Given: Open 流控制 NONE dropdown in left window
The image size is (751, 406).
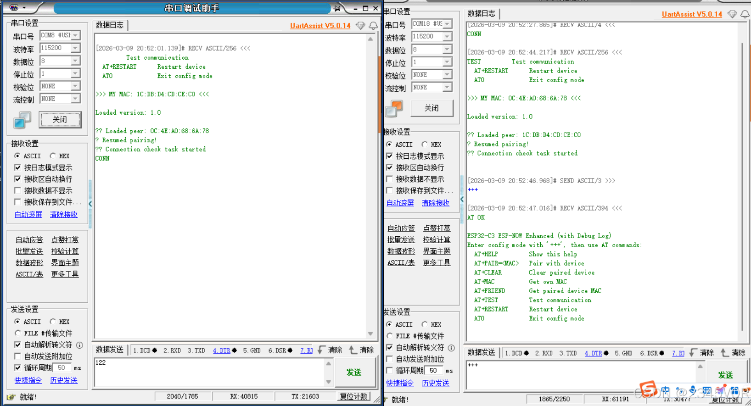Looking at the screenshot, I should [x=76, y=99].
